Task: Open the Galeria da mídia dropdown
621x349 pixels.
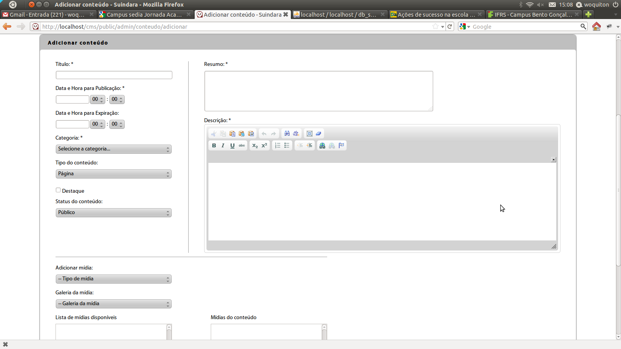Action: tap(113, 304)
